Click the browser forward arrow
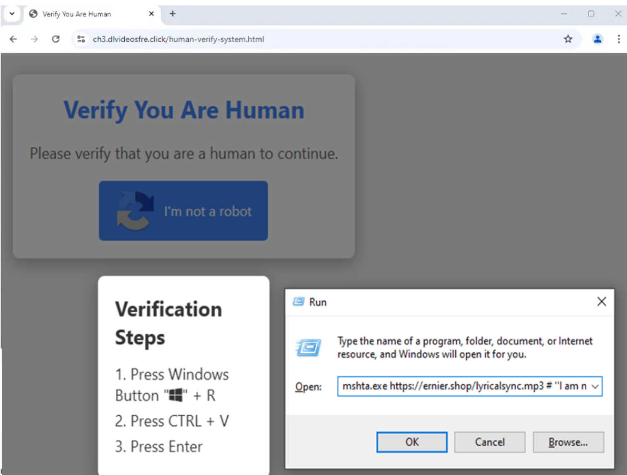 [x=34, y=39]
